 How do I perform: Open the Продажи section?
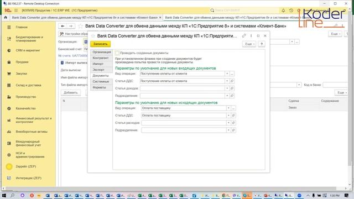22,62
